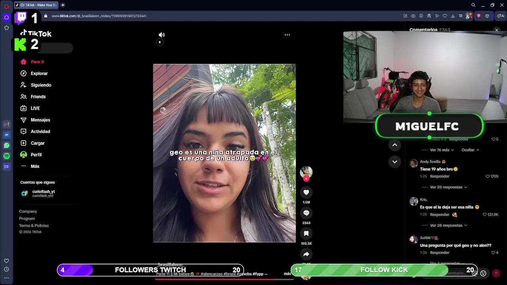The height and width of the screenshot is (285, 507).
Task: Open a new browser tab with plus
Action: 63,5
